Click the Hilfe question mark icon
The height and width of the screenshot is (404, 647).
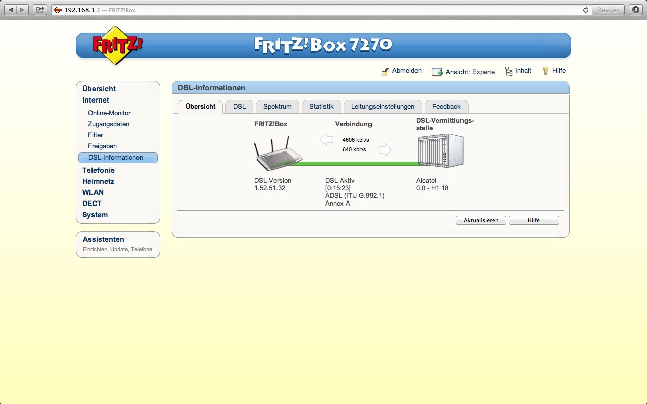pos(545,71)
